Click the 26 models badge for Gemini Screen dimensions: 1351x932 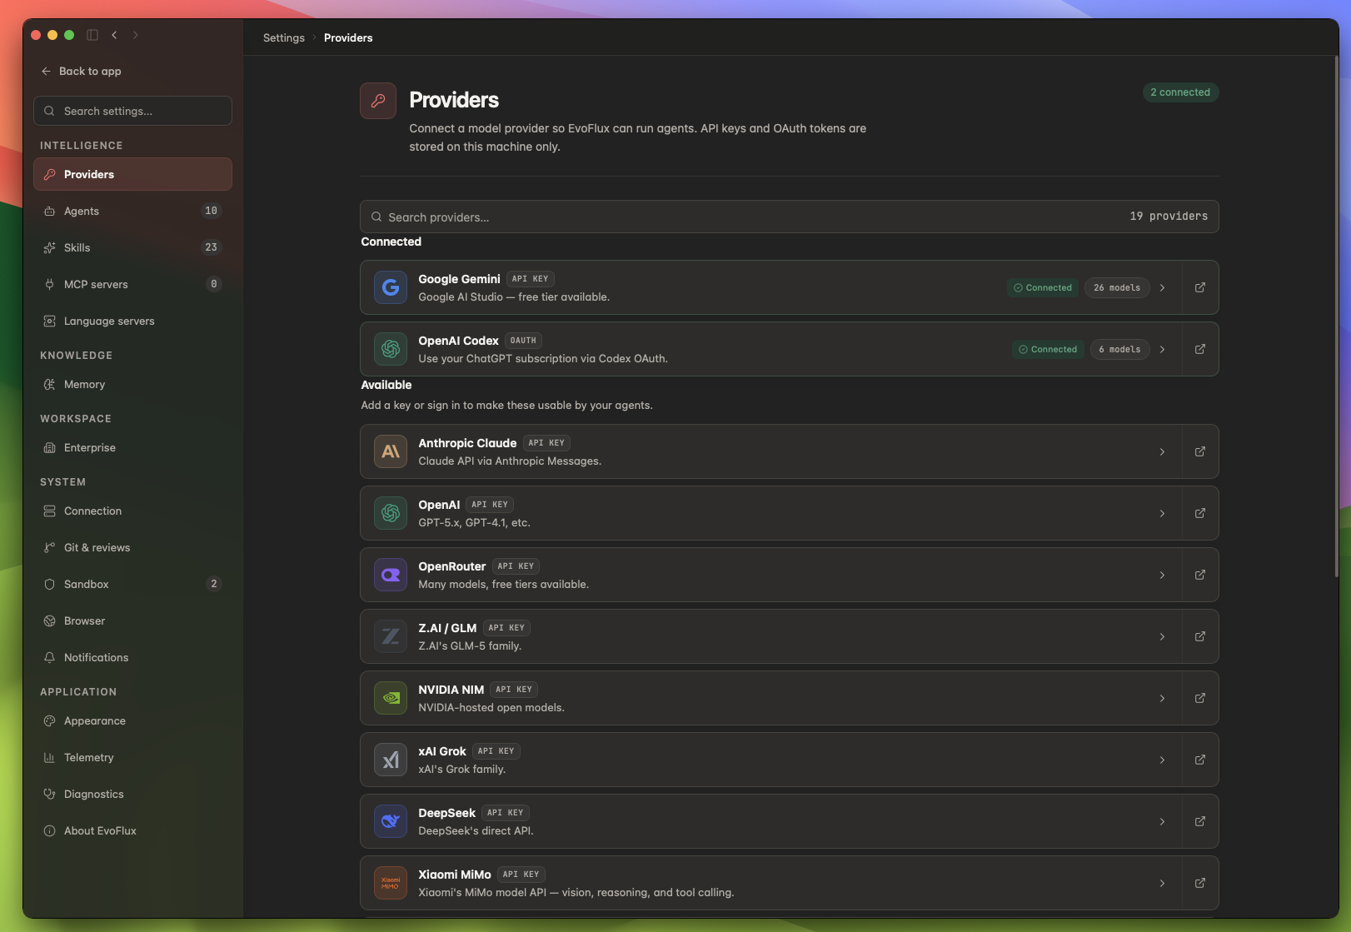click(x=1117, y=287)
